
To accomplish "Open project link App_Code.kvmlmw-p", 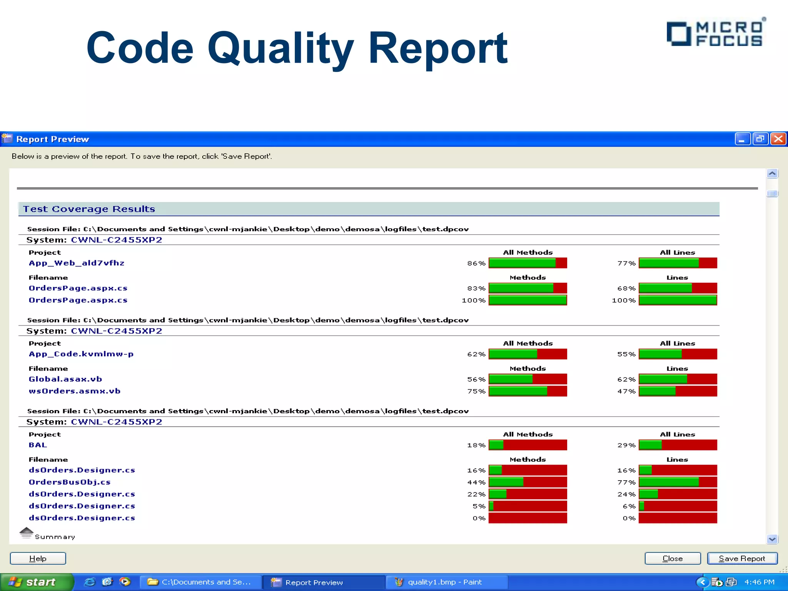I will pos(81,354).
